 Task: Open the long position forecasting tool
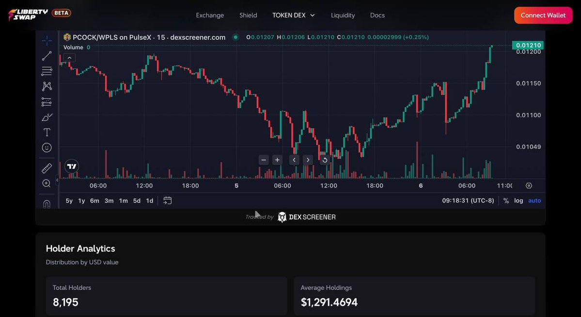pyautogui.click(x=47, y=102)
